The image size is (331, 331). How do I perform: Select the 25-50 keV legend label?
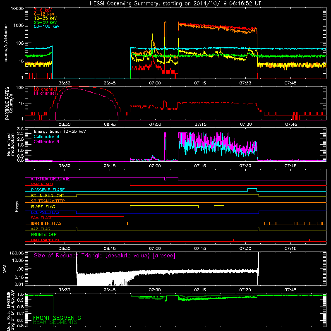click(46, 22)
